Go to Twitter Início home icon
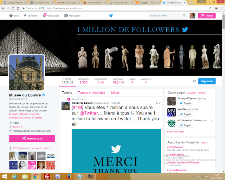 tap(11, 16)
